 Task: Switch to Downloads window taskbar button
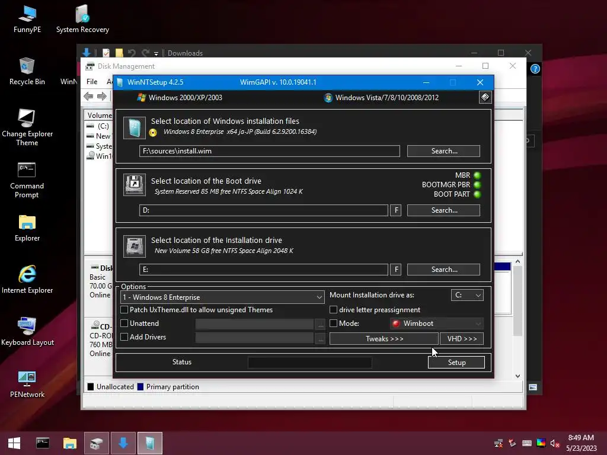[x=123, y=443]
